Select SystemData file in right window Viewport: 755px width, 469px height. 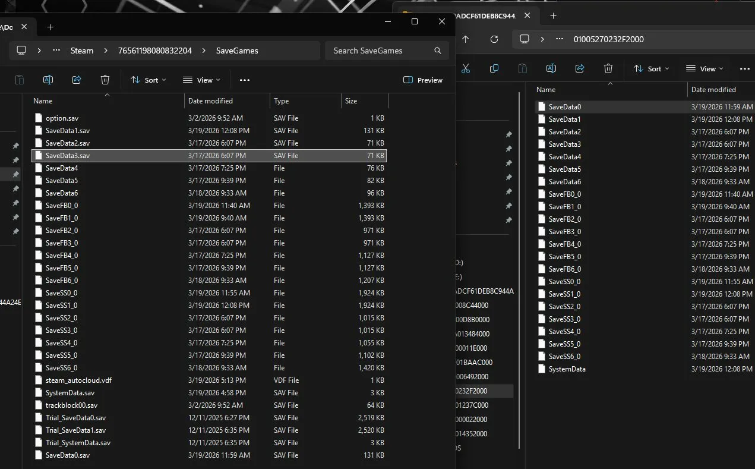[567, 369]
